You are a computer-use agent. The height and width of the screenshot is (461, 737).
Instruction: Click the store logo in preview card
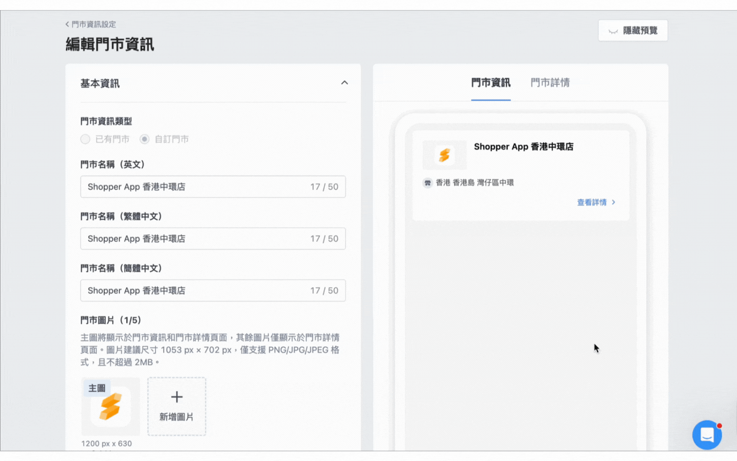point(444,155)
